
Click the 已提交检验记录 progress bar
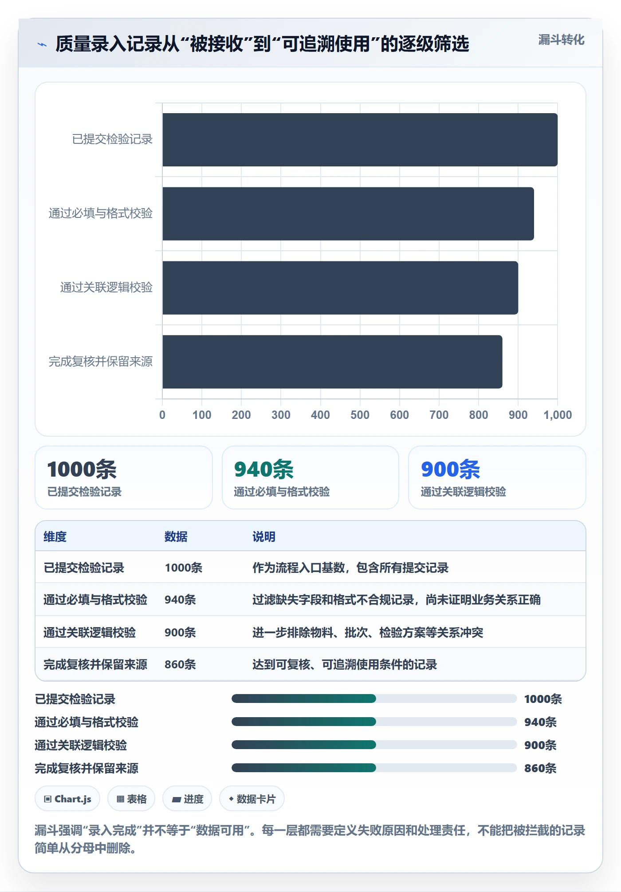tap(374, 699)
